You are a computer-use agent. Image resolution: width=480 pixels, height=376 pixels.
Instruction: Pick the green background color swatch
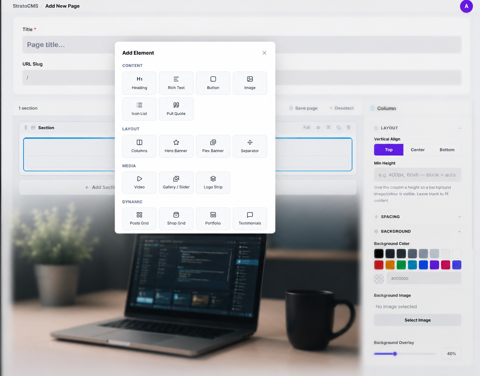401,265
